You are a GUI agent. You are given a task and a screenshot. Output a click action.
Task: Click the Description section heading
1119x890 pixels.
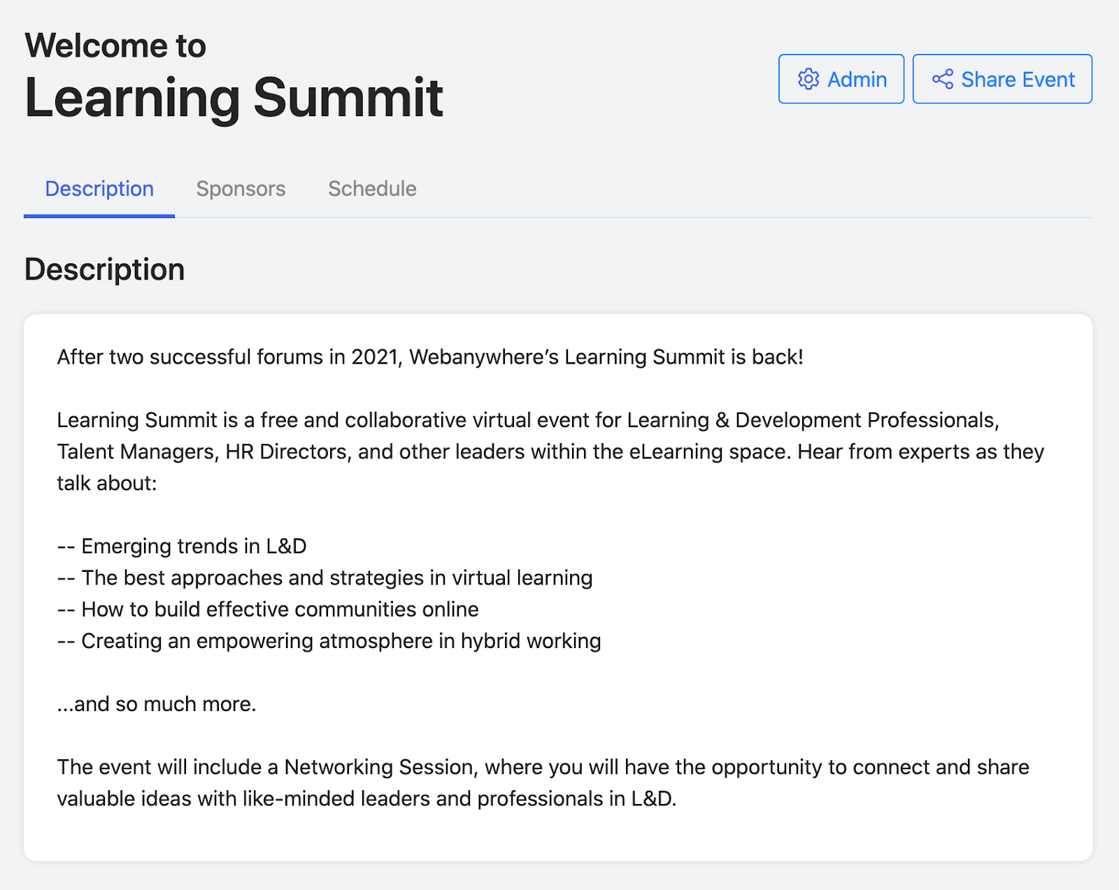[104, 269]
